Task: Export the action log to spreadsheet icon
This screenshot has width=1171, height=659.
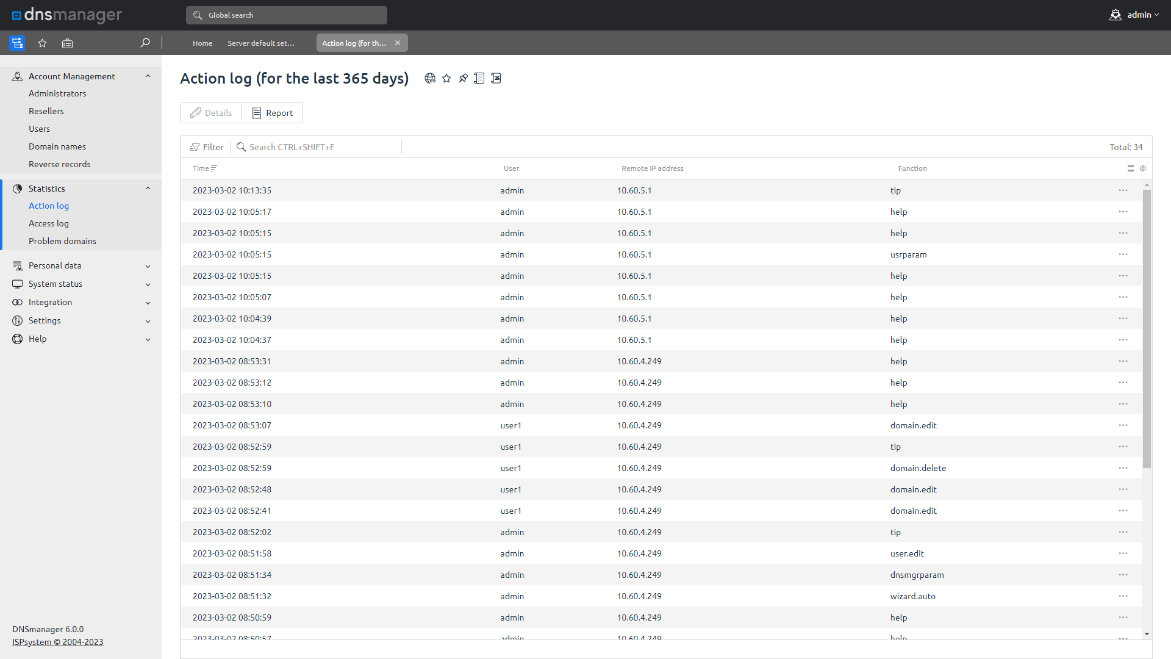Action: pos(496,78)
